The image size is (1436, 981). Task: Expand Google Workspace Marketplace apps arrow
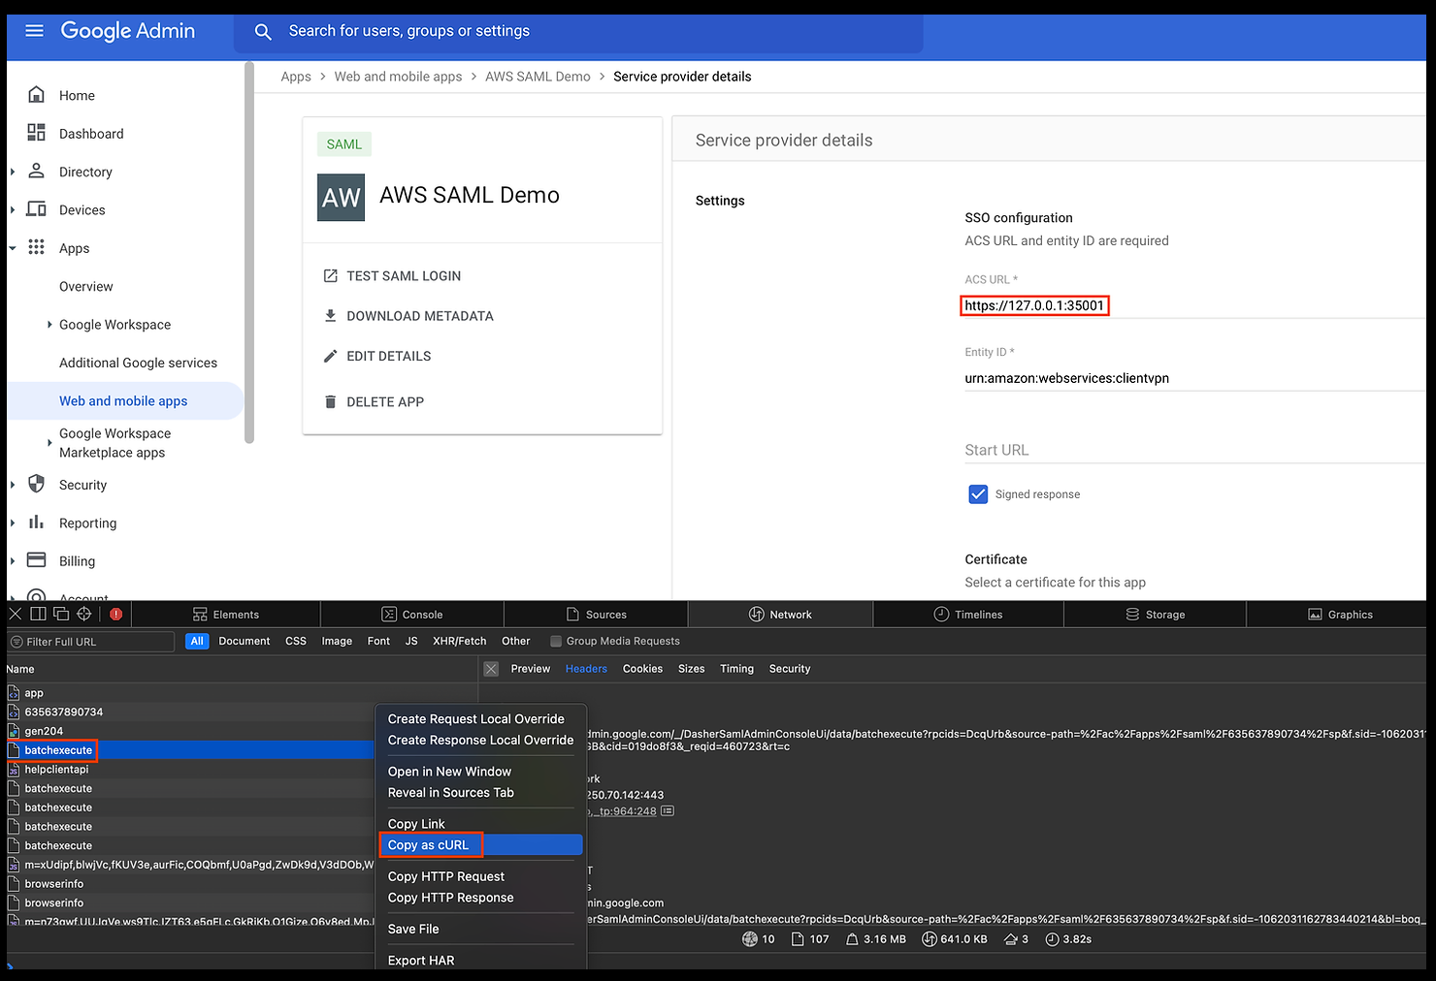coord(49,443)
